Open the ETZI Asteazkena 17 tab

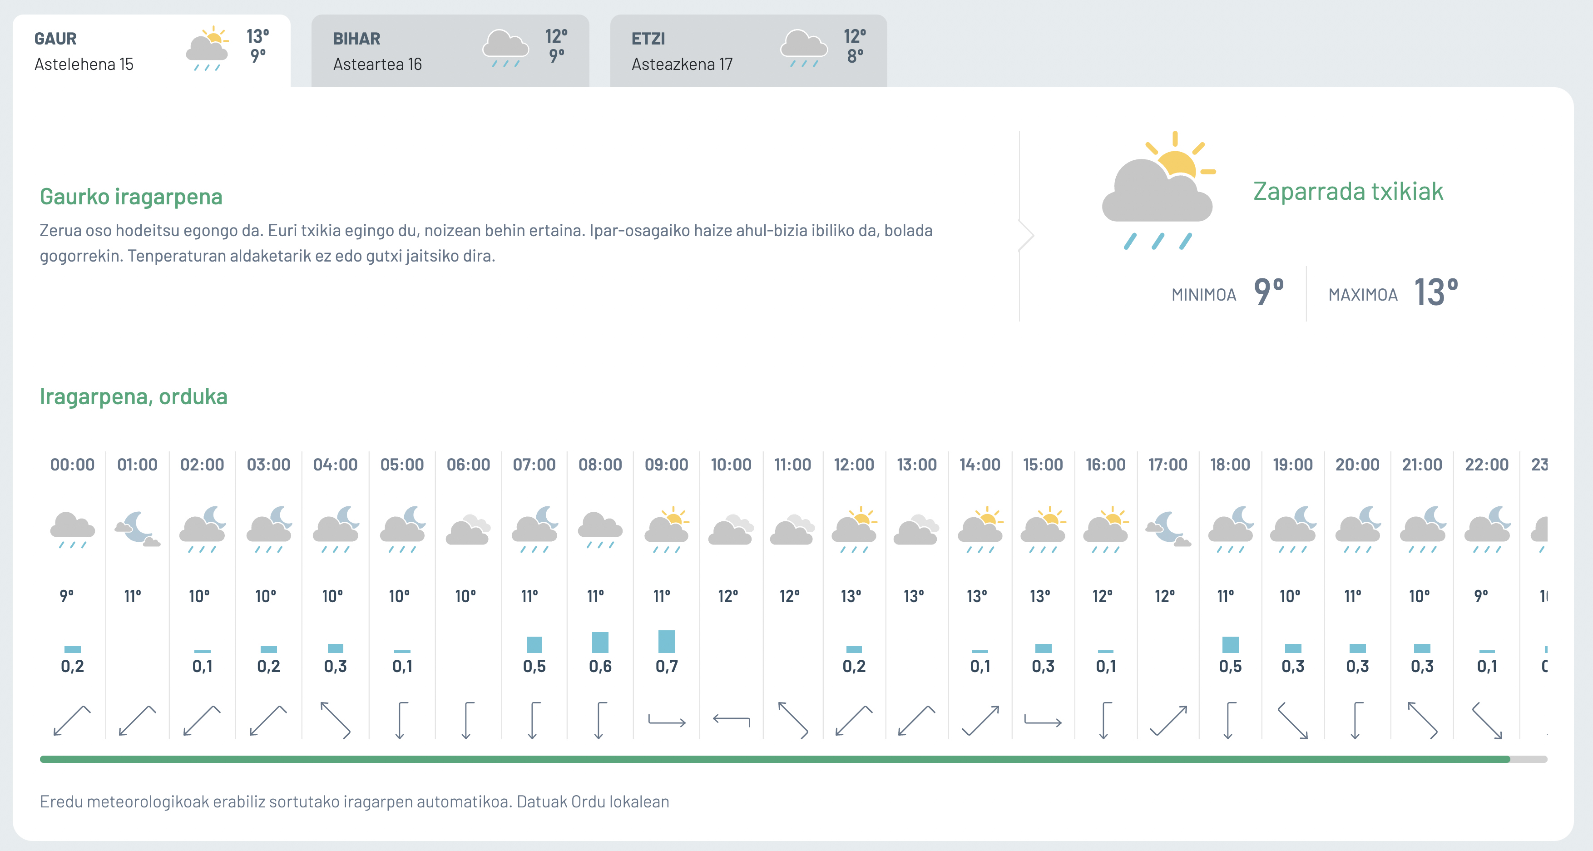point(748,51)
